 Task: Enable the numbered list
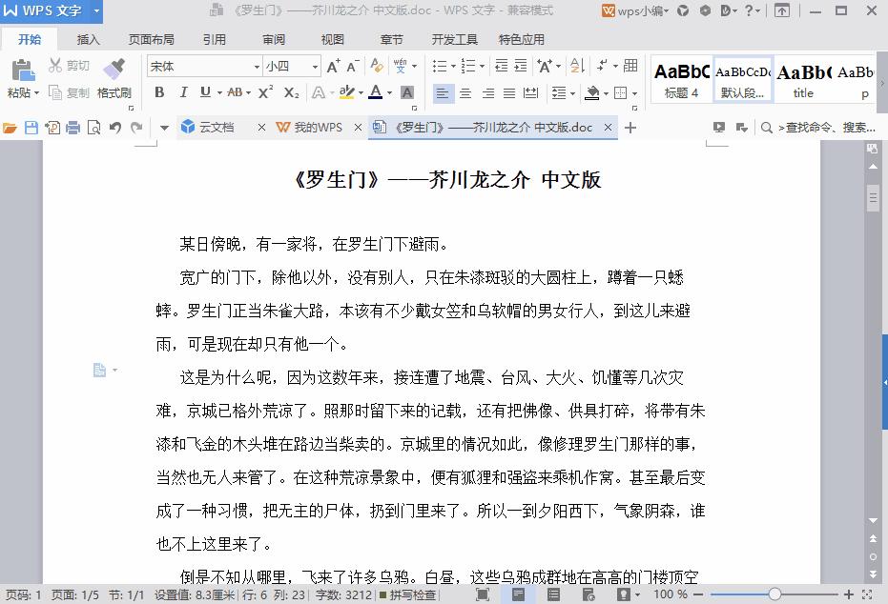click(x=467, y=67)
